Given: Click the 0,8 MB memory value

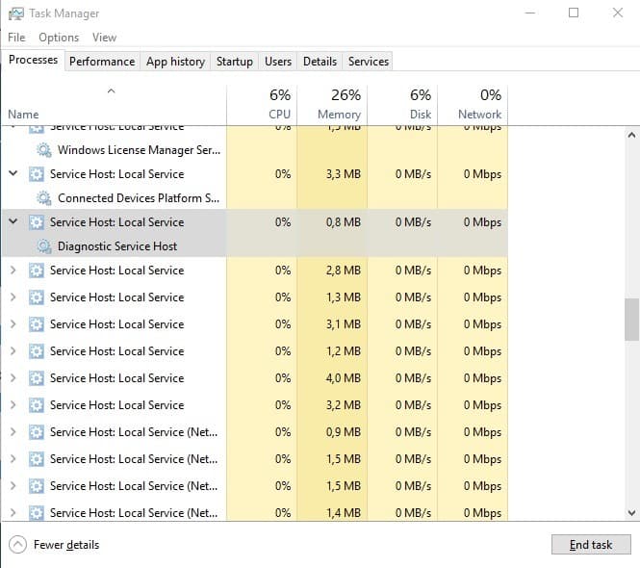Looking at the screenshot, I should [344, 222].
